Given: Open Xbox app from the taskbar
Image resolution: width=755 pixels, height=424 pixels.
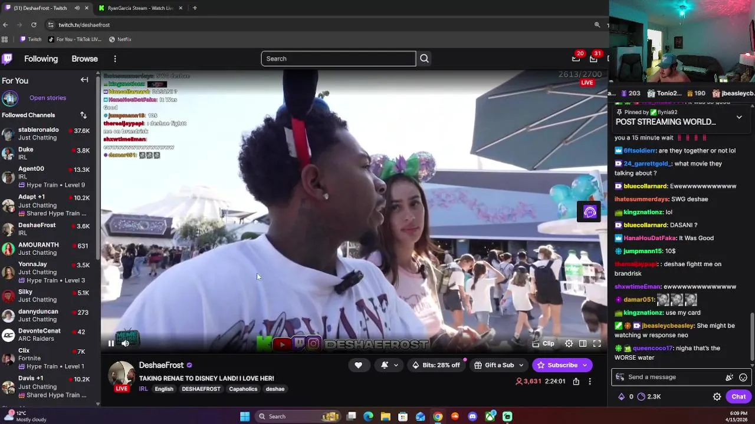Looking at the screenshot, I should click(490, 417).
